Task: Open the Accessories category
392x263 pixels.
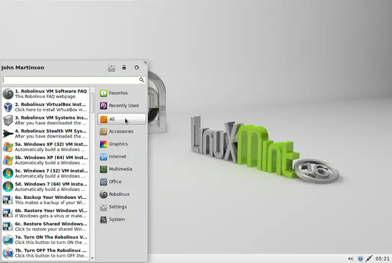Action: click(x=122, y=131)
